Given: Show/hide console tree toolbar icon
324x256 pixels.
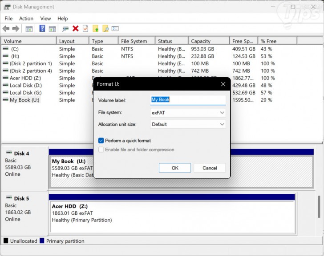Looking at the screenshot, I should click(29, 29).
